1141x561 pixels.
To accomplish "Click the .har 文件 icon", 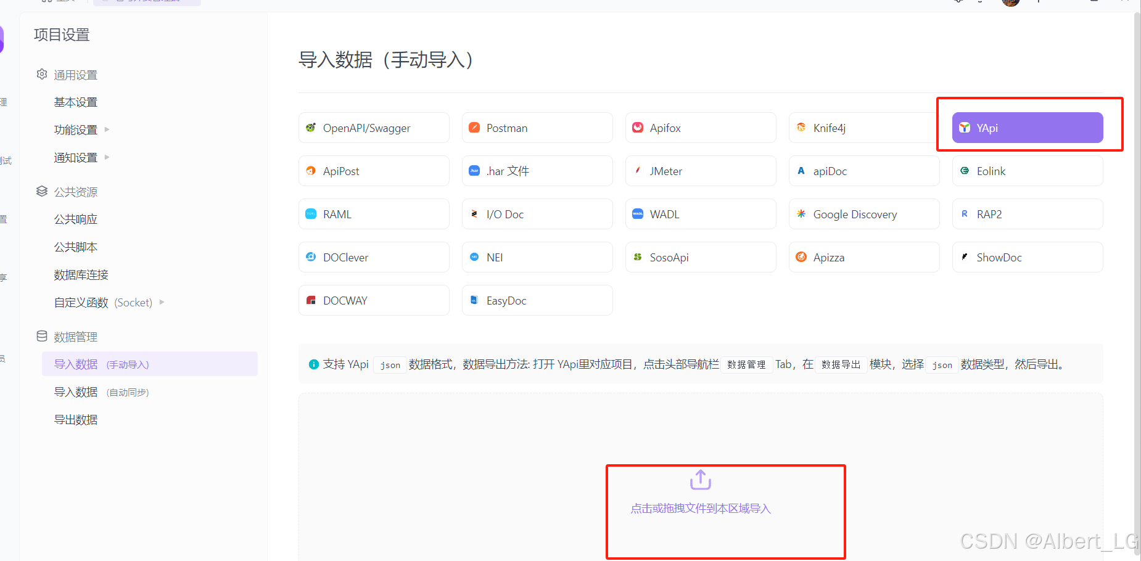I will tap(474, 171).
